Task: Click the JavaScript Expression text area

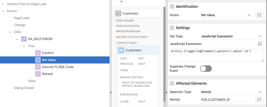Action: point(217,55)
